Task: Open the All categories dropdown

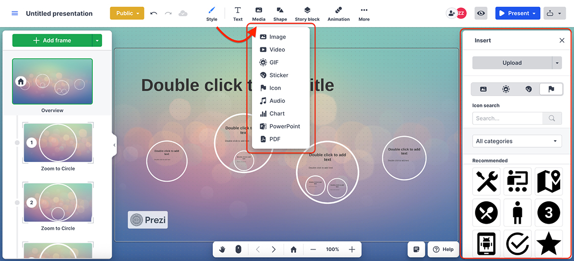Action: pos(517,141)
